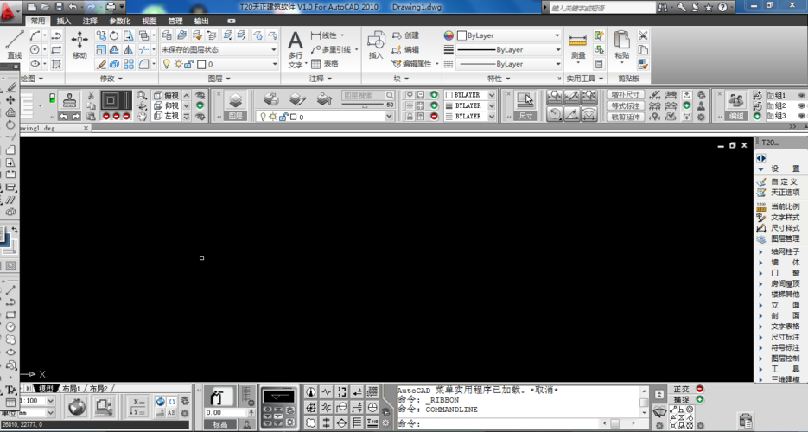This screenshot has width=808, height=432.
Task: Click 天正选项 in the T20 panel
Action: [785, 192]
